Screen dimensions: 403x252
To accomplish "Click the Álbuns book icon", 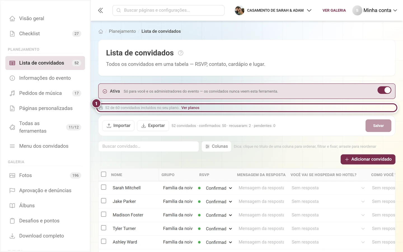I will coord(12,206).
